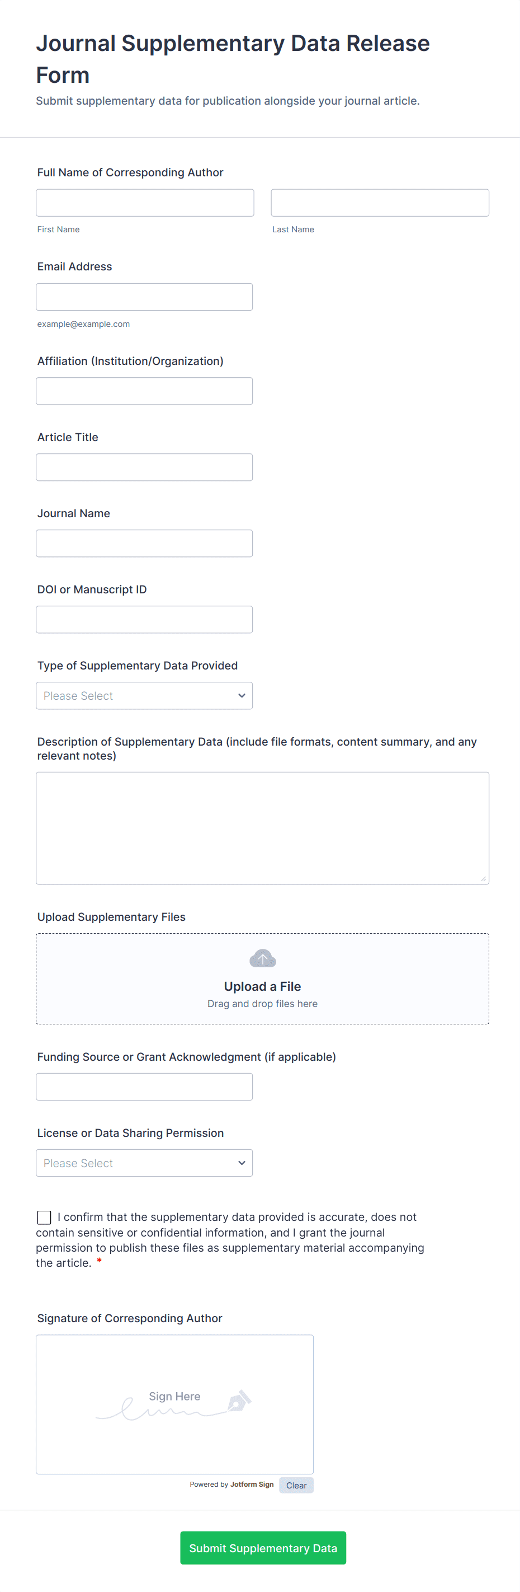Click the Submit Supplementary Data button

click(x=262, y=1548)
